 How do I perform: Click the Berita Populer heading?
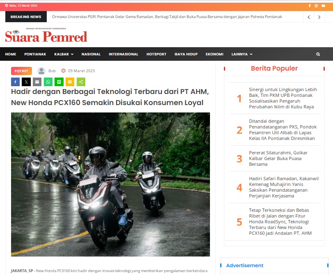pyautogui.click(x=274, y=69)
